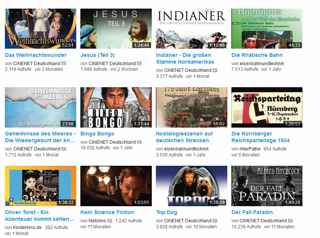This screenshot has width=320, height=238.
Task: Click the '55:02' duration badge
Action: (x=219, y=123)
